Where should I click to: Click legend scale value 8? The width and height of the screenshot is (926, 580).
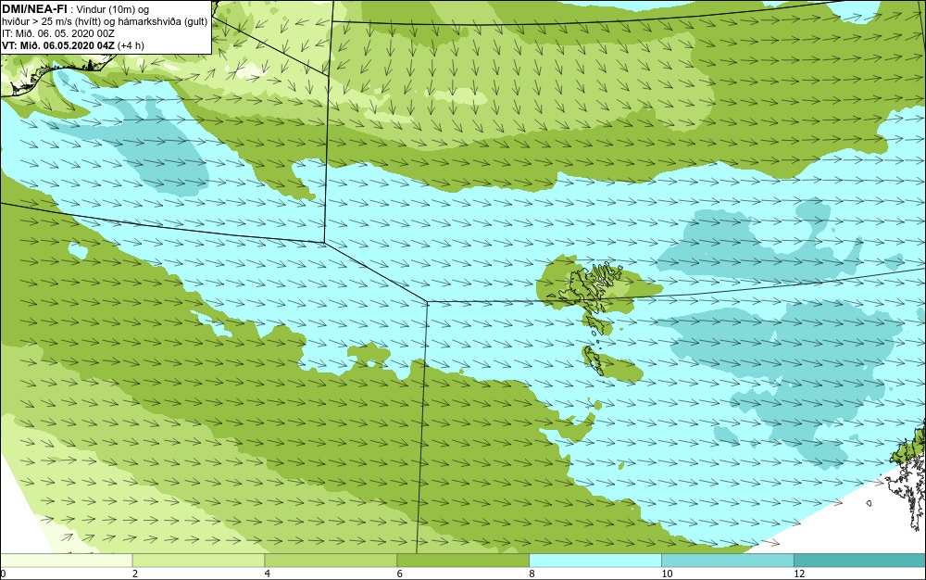coord(532,574)
